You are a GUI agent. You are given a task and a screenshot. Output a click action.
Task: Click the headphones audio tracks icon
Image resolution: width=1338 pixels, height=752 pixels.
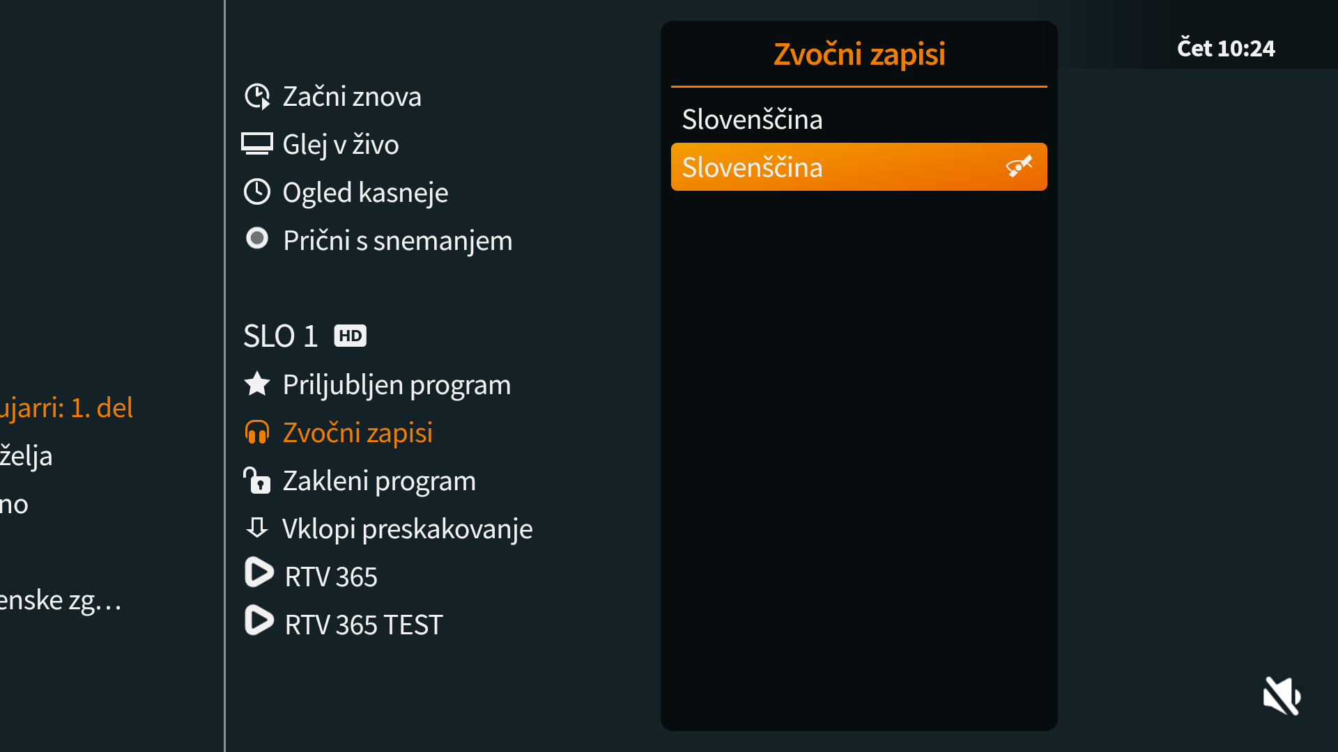pos(257,432)
